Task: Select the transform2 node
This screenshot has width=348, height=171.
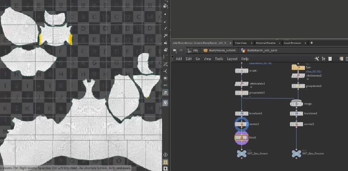Action: pyautogui.click(x=242, y=114)
